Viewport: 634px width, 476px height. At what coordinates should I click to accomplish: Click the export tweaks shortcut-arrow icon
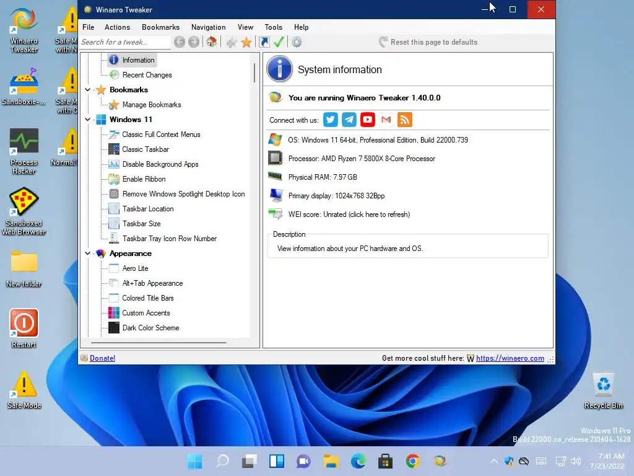264,42
